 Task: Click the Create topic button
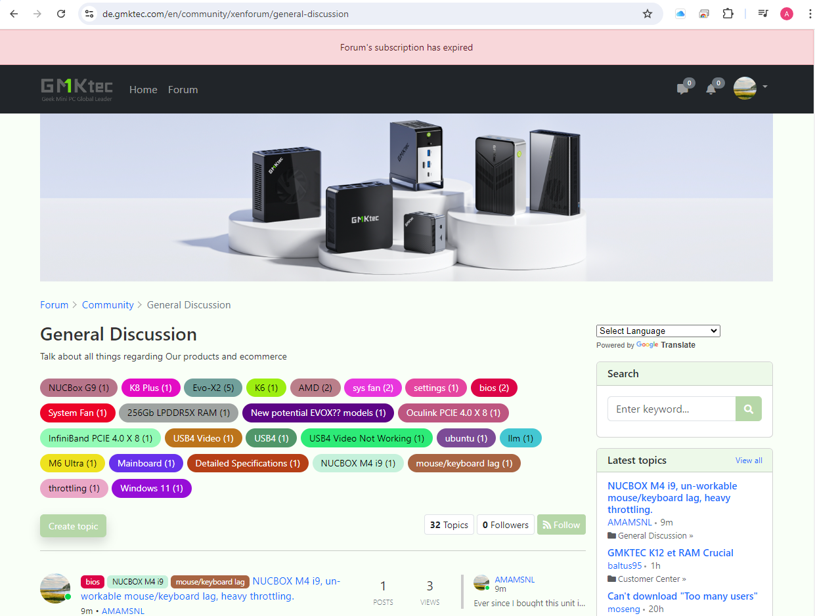pos(73,526)
